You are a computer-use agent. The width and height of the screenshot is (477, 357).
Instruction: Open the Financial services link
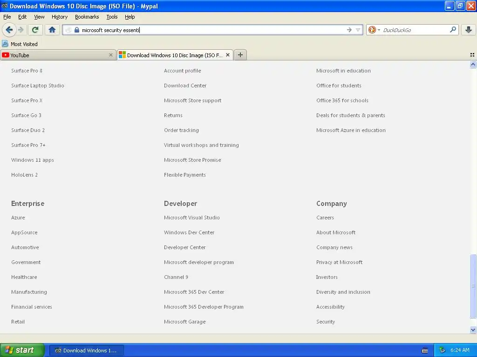(32, 307)
